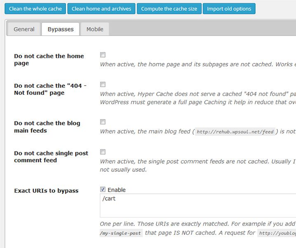
Task: Select the Bypasses tab
Action: click(x=61, y=29)
